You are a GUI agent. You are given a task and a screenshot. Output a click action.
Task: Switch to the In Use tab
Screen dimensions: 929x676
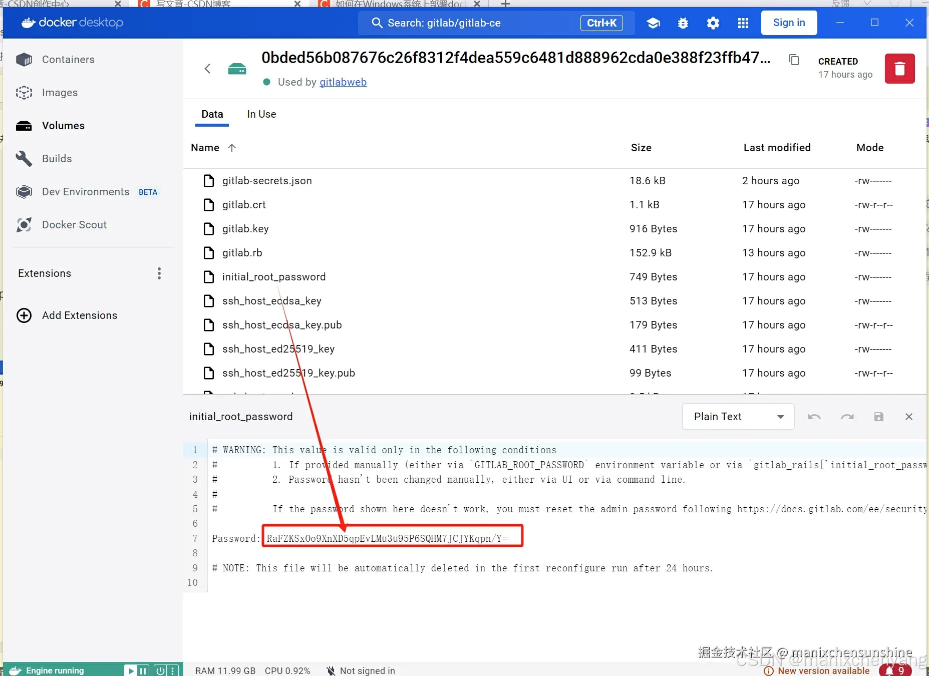click(261, 114)
